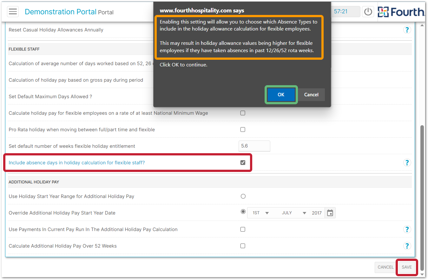
Task: Select Use Holiday Start Year Range radio button
Action: pyautogui.click(x=243, y=196)
